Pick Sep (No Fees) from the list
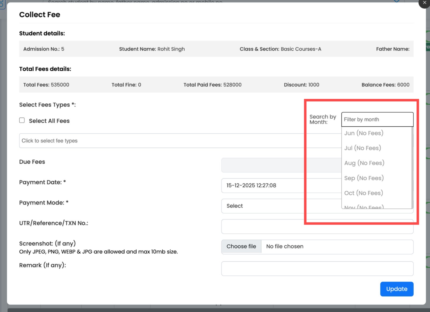Screen dimensions: 430x312 click(x=364, y=178)
